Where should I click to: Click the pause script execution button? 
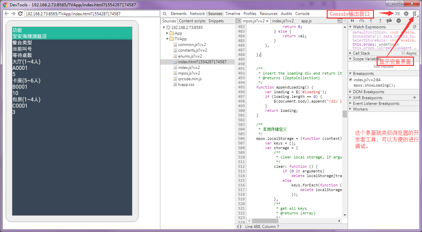coord(352,21)
